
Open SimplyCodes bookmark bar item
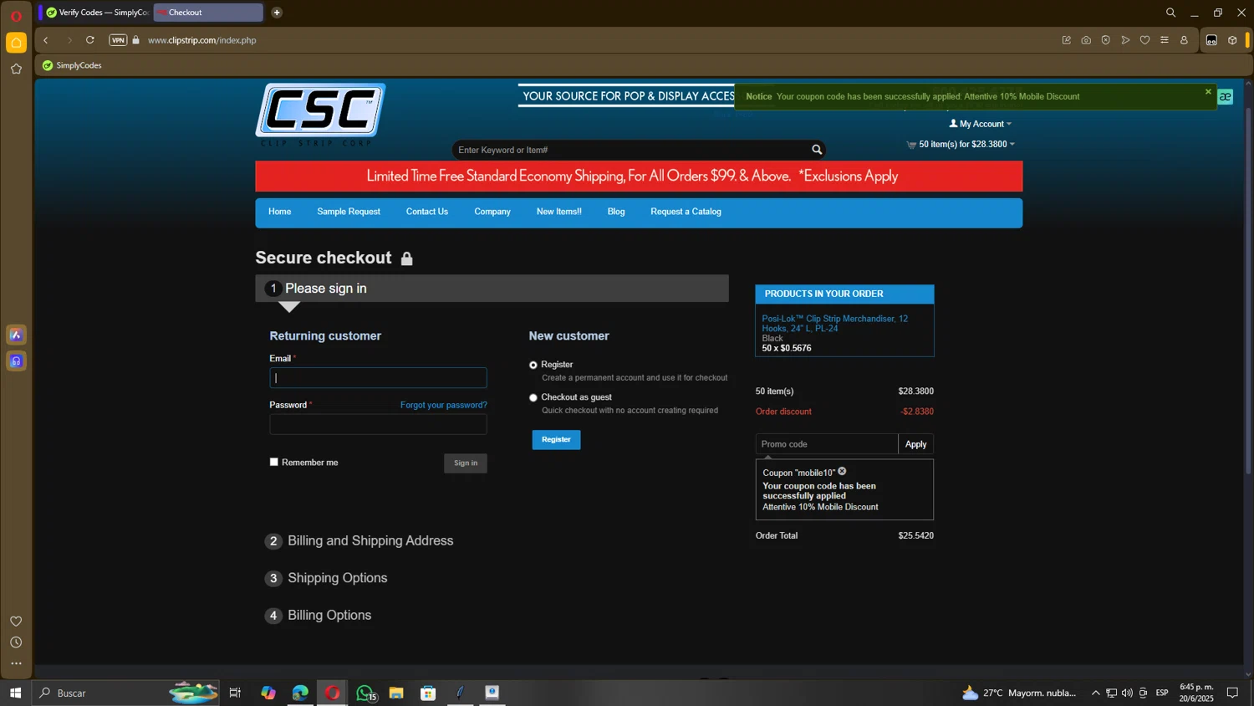point(72,65)
